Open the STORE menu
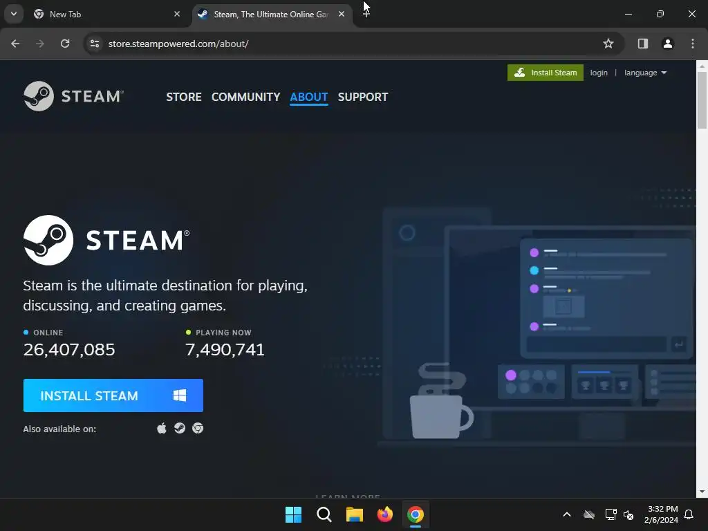The width and height of the screenshot is (708, 531). click(x=184, y=97)
